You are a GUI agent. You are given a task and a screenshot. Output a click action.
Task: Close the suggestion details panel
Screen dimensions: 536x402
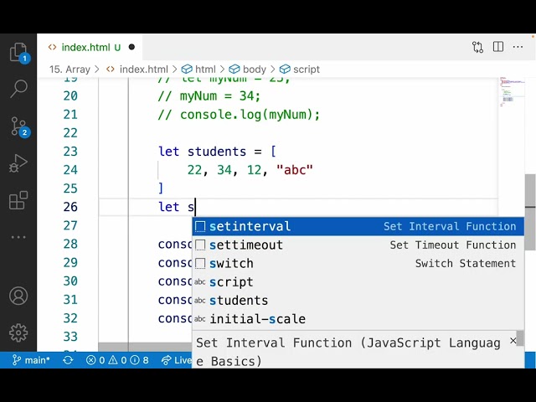513,341
